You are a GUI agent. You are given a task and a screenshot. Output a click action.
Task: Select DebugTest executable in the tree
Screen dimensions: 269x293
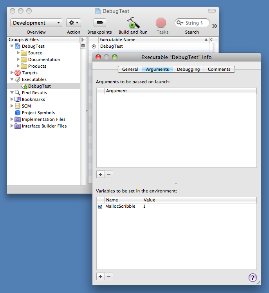(39, 86)
